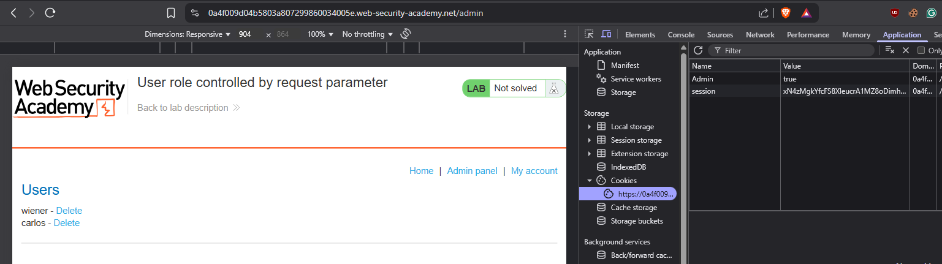Open the Dimensions: Responsive dropdown
This screenshot has height=264, width=942.
point(188,34)
